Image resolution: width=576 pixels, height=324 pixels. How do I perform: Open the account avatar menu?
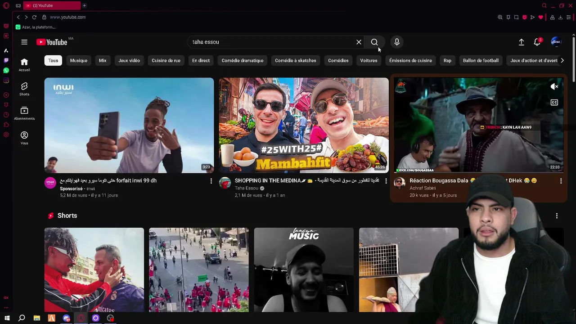click(x=556, y=42)
